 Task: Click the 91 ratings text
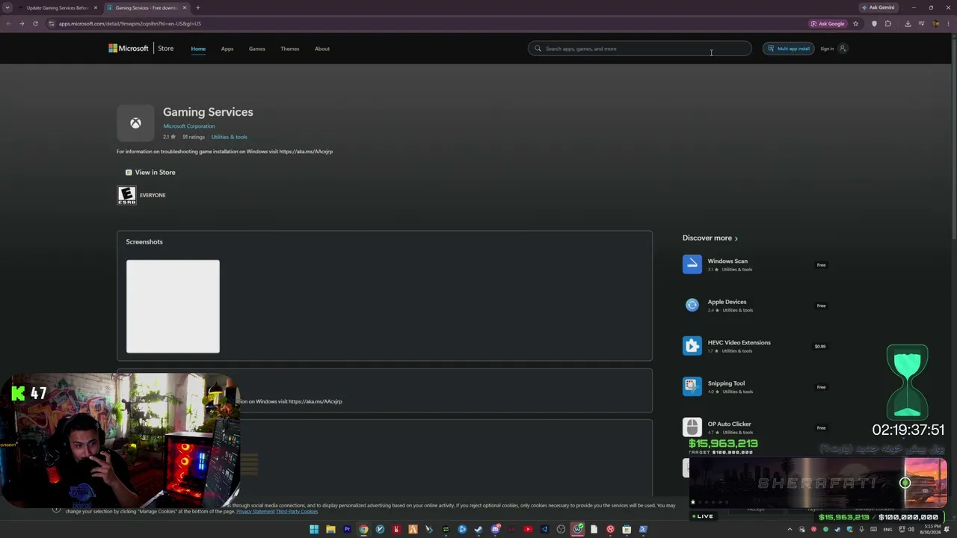(194, 137)
